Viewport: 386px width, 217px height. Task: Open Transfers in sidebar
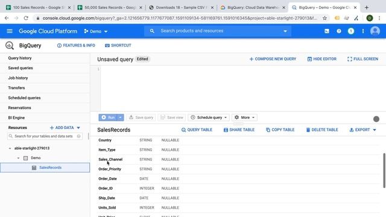[16, 88]
